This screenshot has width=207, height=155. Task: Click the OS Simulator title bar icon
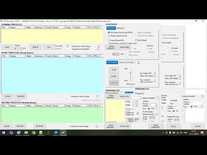pyautogui.click(x=1, y=21)
